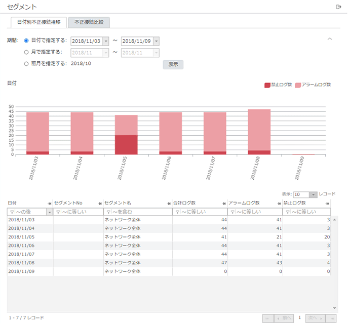Viewport: 348px width, 324px height.
Task: Switch to 不正接続比較 tab
Action: coord(89,22)
